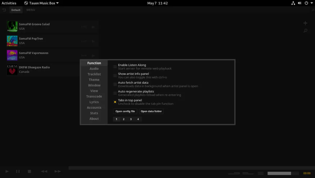Open the DKFM Shoegaze Radio cover thumbnail
This screenshot has height=178, width=315.
click(12, 70)
